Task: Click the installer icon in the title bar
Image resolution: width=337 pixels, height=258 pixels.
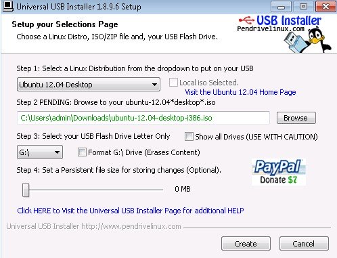Action: tap(9, 6)
